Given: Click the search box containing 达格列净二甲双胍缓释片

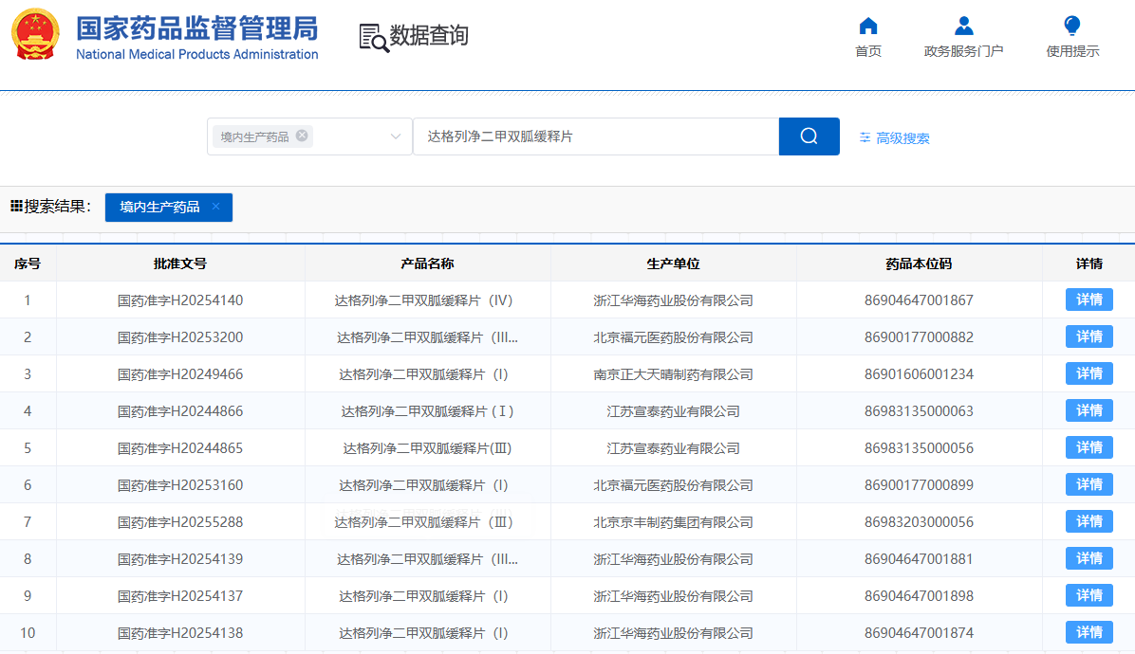Looking at the screenshot, I should click(x=596, y=136).
